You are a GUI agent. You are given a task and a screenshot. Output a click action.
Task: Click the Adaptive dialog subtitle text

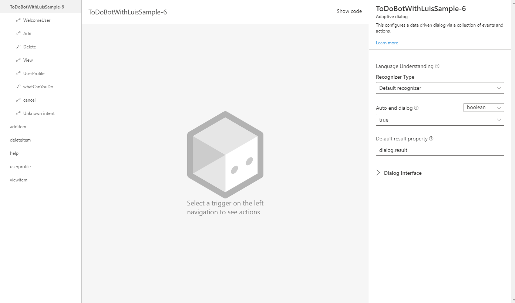(x=392, y=17)
